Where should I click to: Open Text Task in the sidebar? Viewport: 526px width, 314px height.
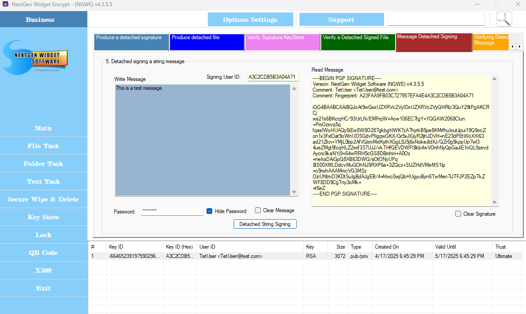tap(44, 181)
